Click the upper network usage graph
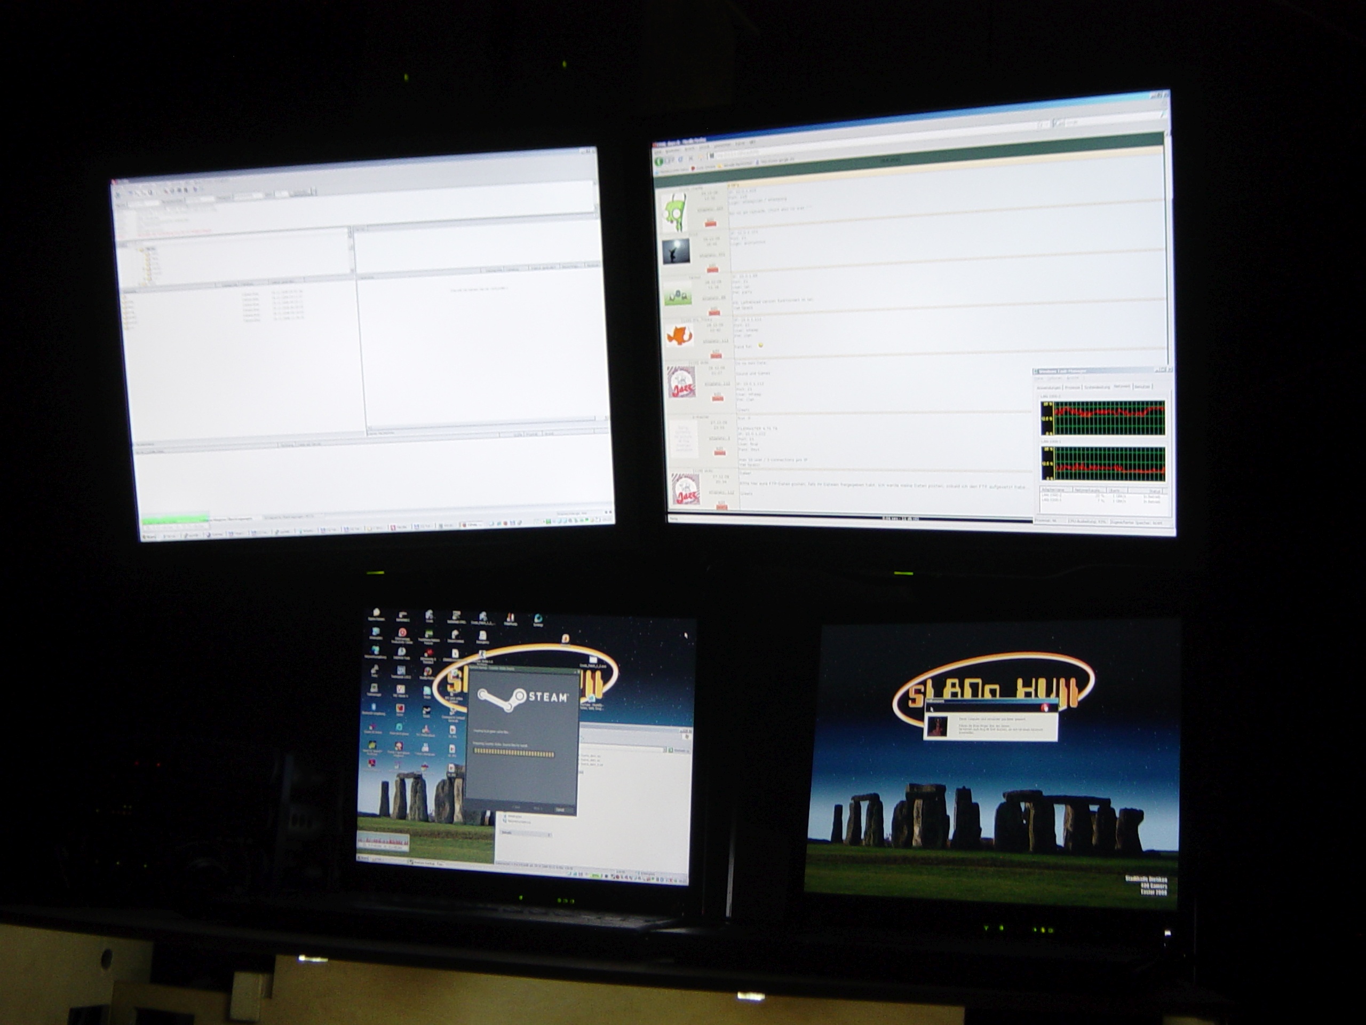 (x=1109, y=417)
